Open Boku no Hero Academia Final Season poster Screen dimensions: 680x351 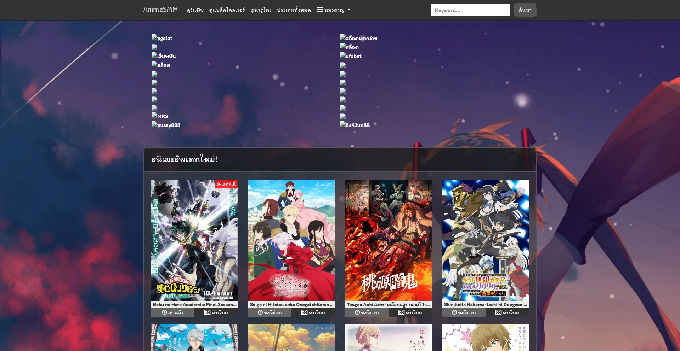click(x=194, y=240)
